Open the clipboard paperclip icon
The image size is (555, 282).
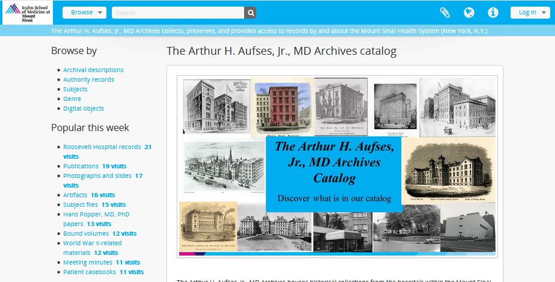444,13
